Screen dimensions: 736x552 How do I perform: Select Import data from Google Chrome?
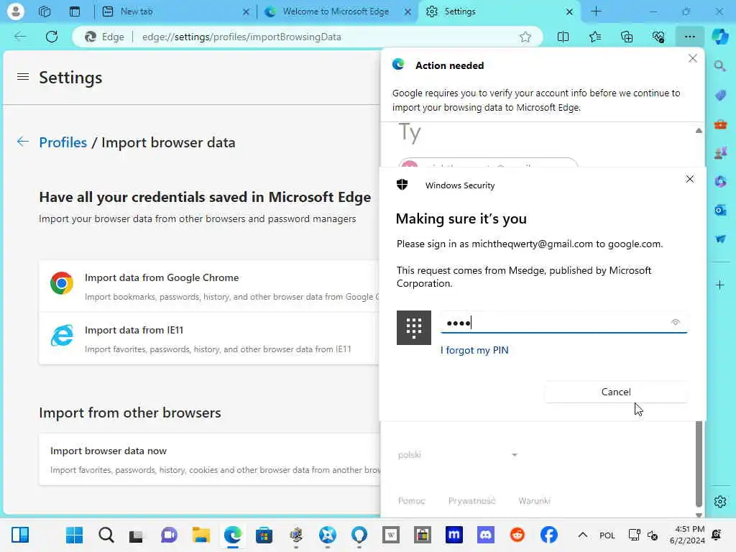[x=209, y=286]
